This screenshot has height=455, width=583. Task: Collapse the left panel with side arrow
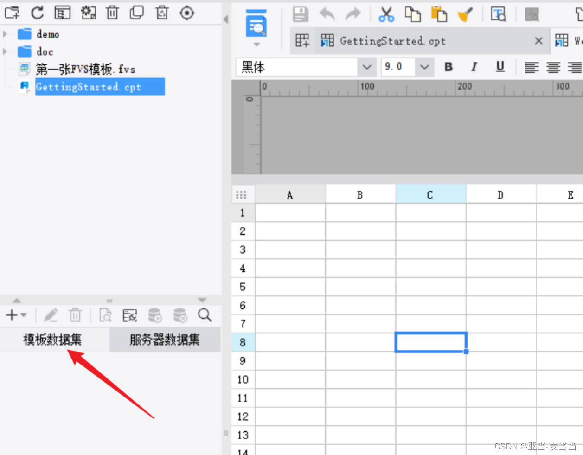(226, 19)
